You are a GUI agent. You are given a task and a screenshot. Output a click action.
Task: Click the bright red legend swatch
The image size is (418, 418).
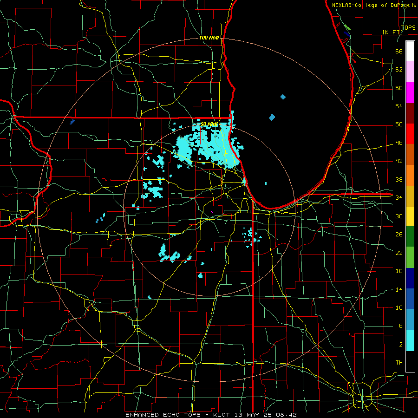point(410,134)
